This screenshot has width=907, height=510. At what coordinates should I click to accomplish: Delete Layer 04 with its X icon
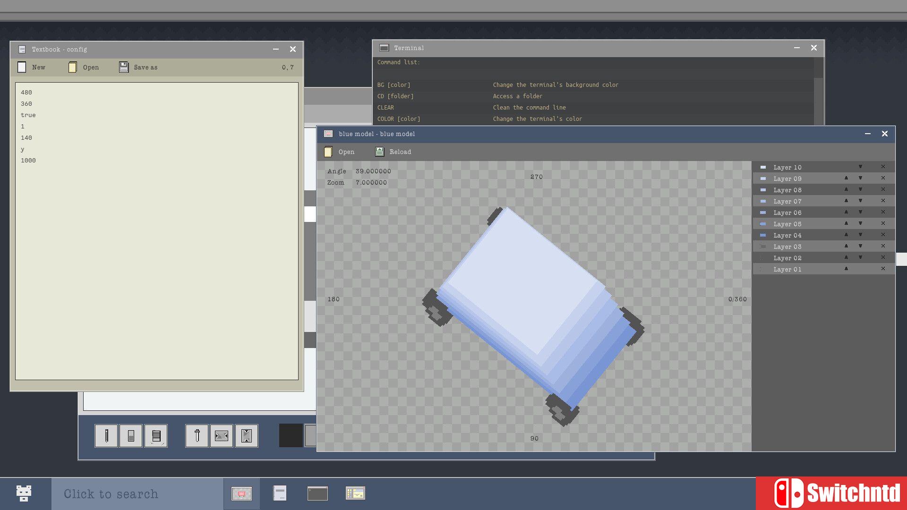[883, 235]
